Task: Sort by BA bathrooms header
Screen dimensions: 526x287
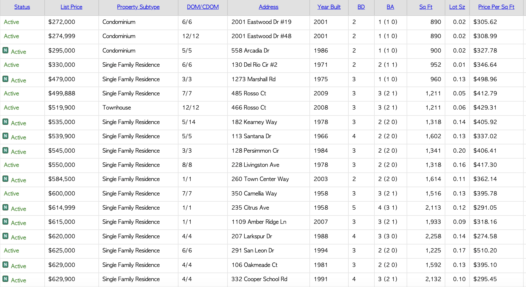Action: pyautogui.click(x=390, y=7)
